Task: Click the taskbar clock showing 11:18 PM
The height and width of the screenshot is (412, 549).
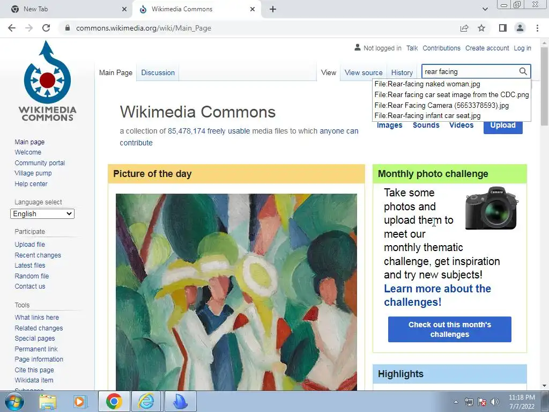Action: [x=522, y=402]
